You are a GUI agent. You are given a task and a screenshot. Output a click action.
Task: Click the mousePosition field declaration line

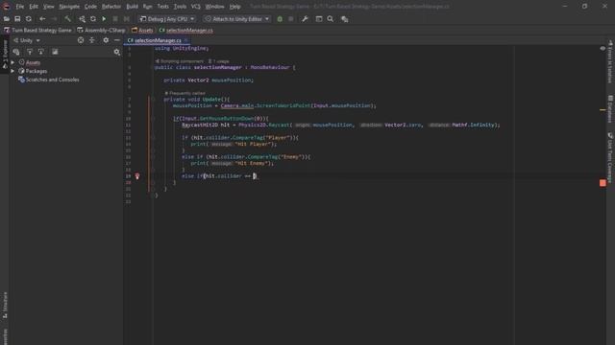209,80
